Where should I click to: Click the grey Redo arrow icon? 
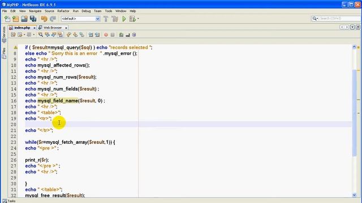[x=53, y=19]
